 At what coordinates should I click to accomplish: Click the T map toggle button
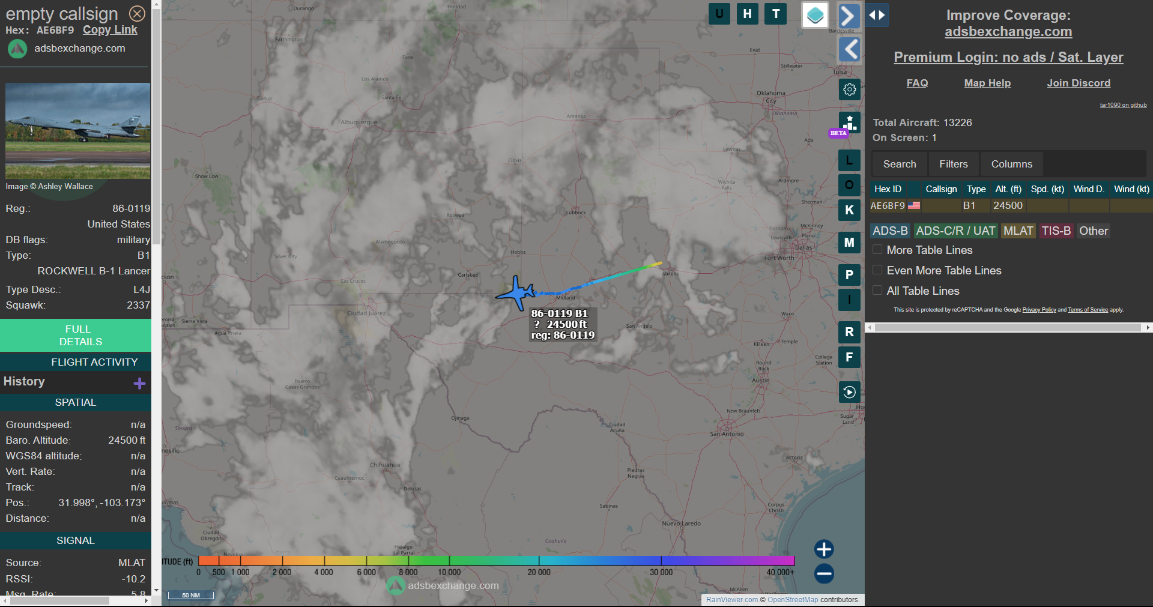[x=776, y=14]
